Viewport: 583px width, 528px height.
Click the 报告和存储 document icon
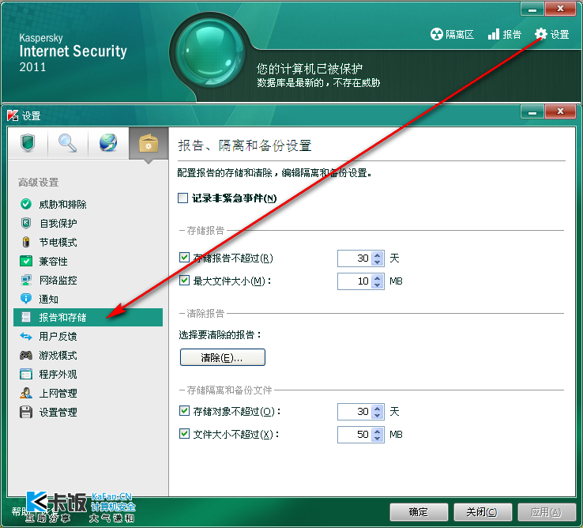pos(25,317)
